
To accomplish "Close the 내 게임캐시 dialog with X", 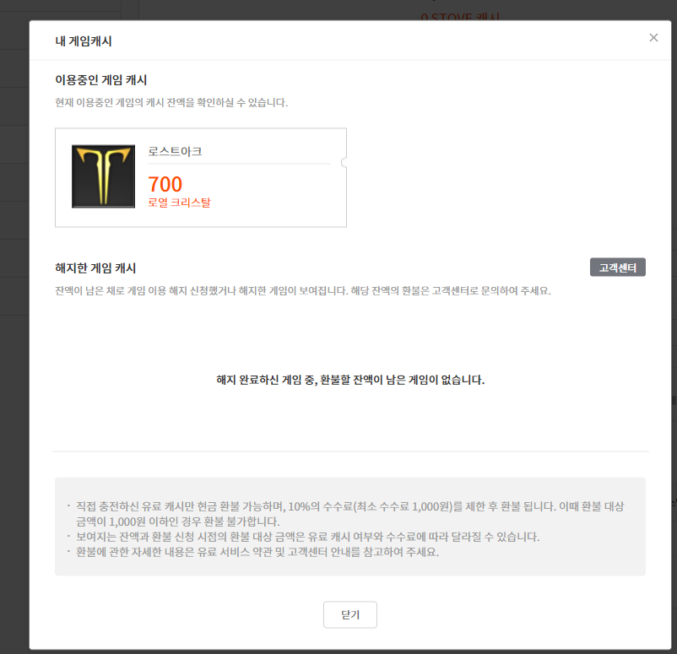I will pyautogui.click(x=653, y=38).
